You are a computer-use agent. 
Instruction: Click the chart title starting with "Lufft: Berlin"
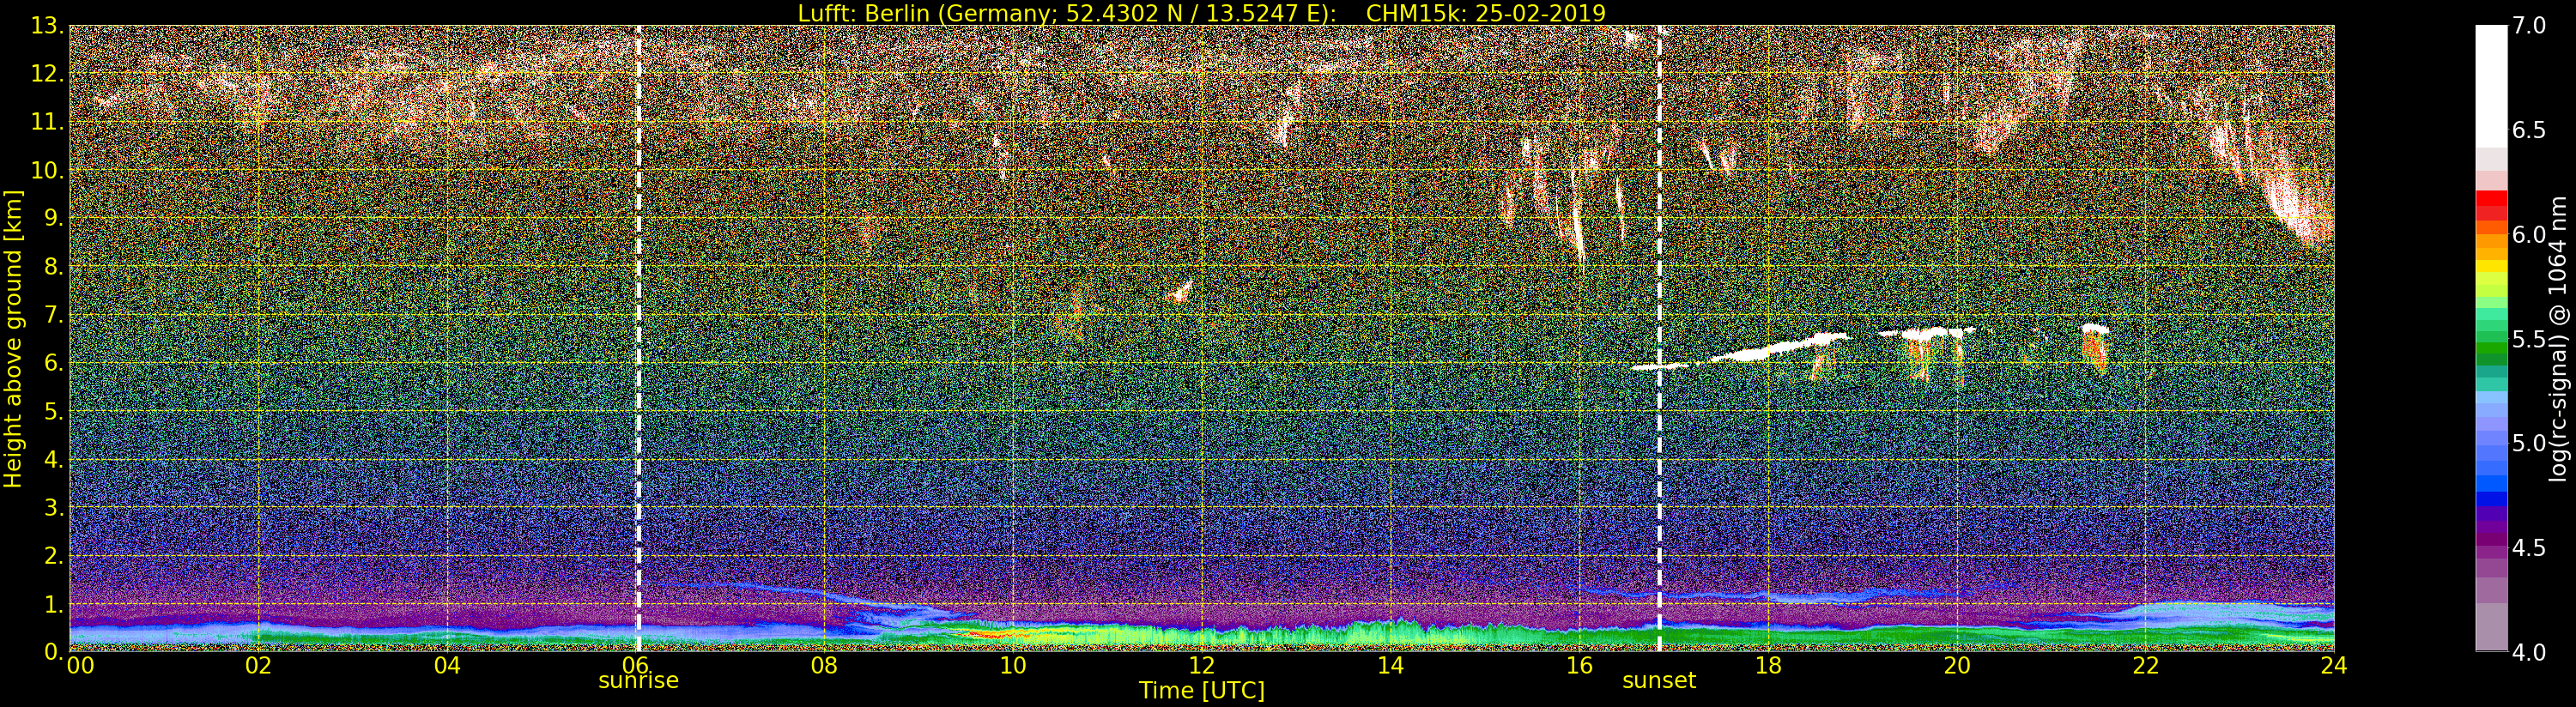point(1201,13)
